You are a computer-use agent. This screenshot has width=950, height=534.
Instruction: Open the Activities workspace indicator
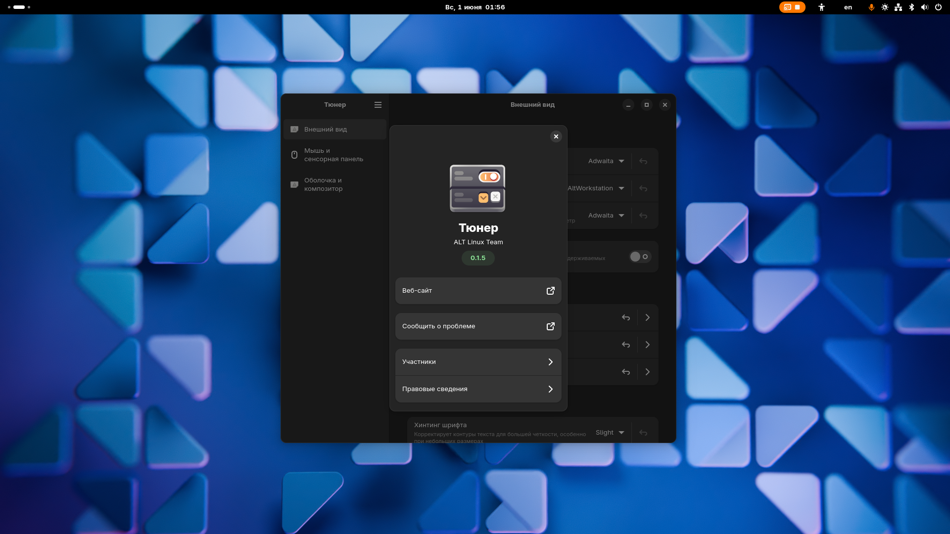(19, 7)
